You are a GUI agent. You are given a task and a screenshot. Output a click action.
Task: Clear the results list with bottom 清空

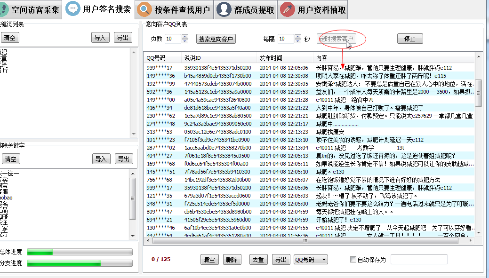pyautogui.click(x=209, y=260)
